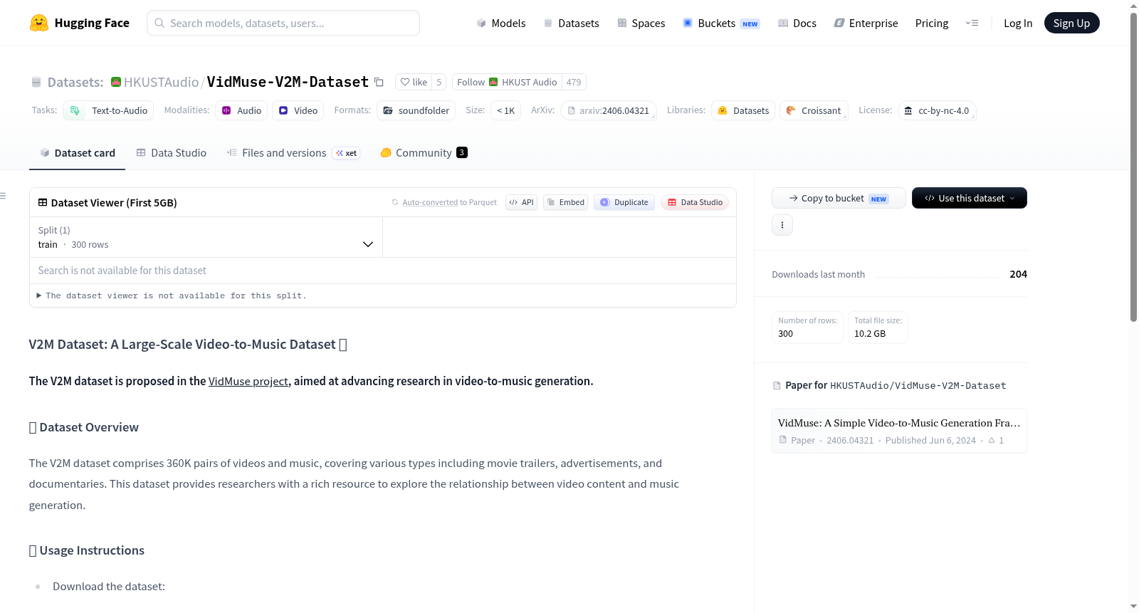Click the Croissant library tag
The width and height of the screenshot is (1139, 613).
coord(814,110)
